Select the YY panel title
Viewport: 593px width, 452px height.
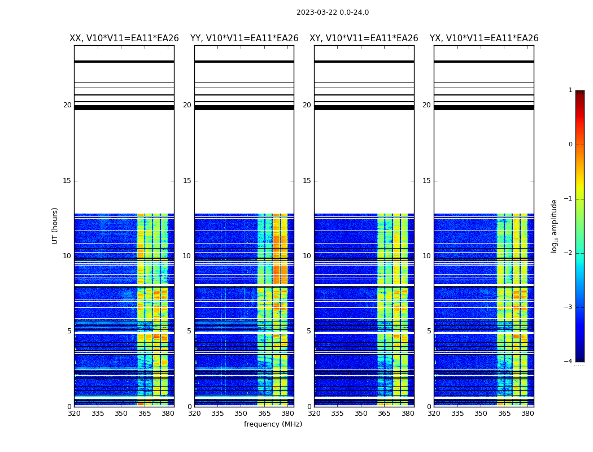[x=244, y=38]
